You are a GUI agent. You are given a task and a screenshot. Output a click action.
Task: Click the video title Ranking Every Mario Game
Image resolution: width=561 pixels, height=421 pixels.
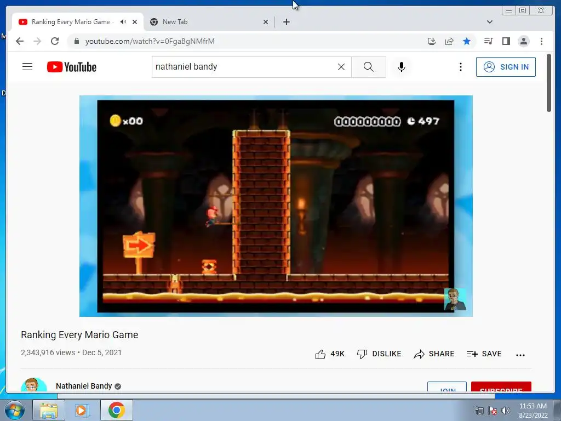tap(79, 335)
